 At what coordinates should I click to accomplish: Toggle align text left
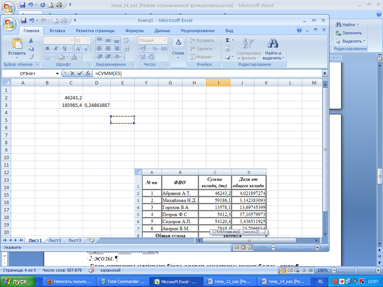(x=99, y=49)
